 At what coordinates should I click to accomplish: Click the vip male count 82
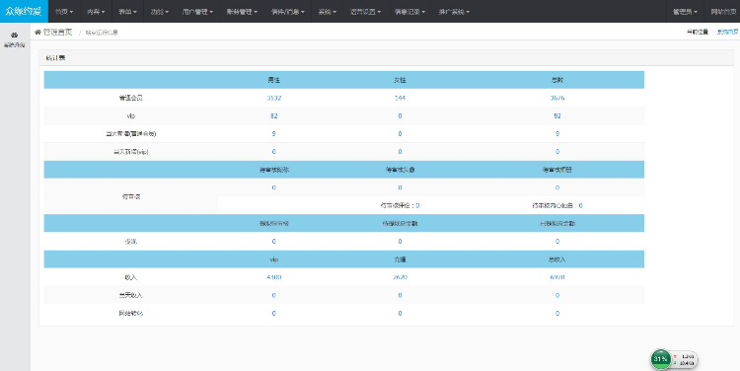pos(273,115)
